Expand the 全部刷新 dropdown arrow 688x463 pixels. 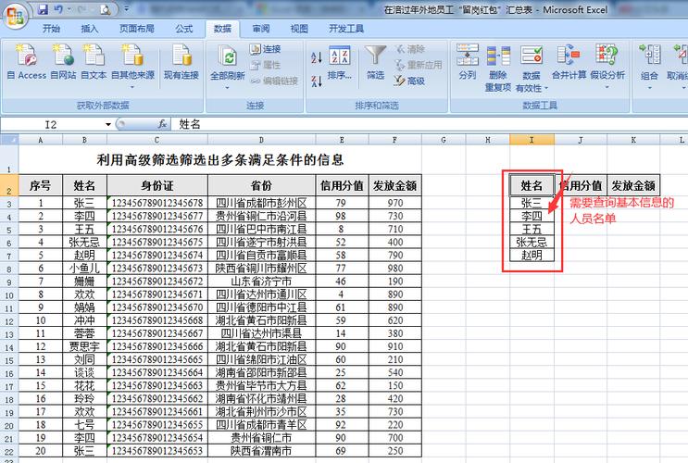(227, 87)
